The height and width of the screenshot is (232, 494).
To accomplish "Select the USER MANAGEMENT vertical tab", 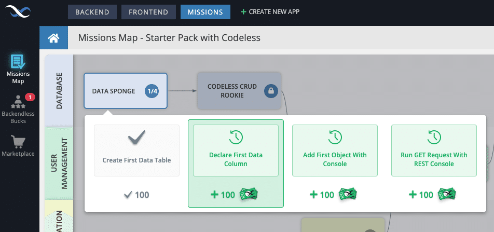I will 59,163.
